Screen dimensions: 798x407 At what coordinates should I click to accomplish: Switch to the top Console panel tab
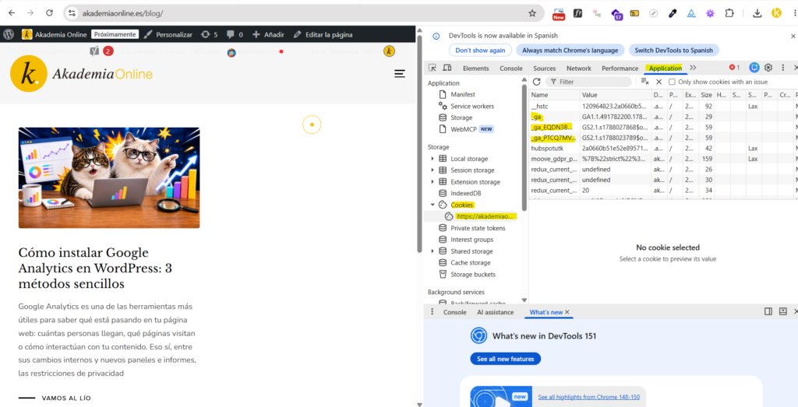click(x=511, y=68)
